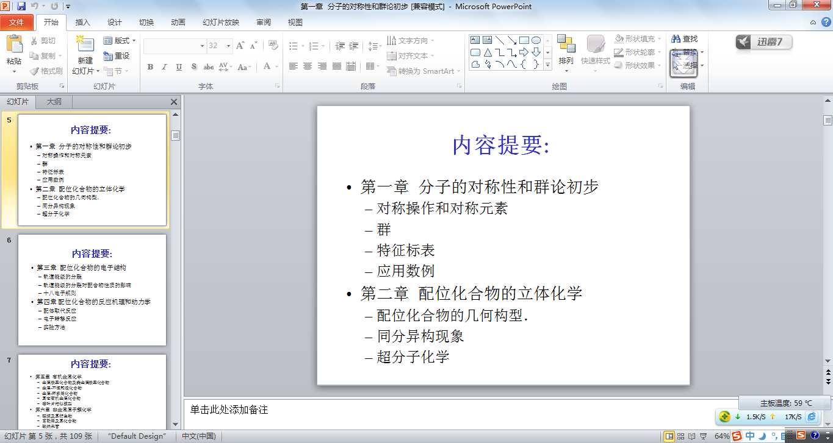Switch to the Transitions (切换) ribbon tab

[x=146, y=23]
